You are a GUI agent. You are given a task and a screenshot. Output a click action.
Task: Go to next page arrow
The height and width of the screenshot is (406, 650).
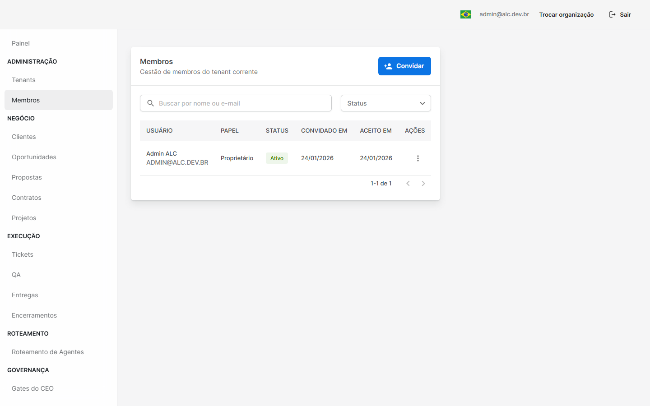point(423,184)
